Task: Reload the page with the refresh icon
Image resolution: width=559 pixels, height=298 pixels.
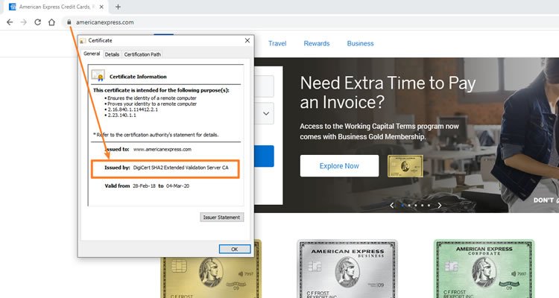Action: pyautogui.click(x=37, y=22)
